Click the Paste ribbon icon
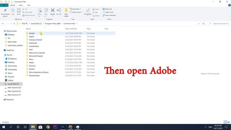Viewport: 231px width, 130px height. tap(19, 12)
